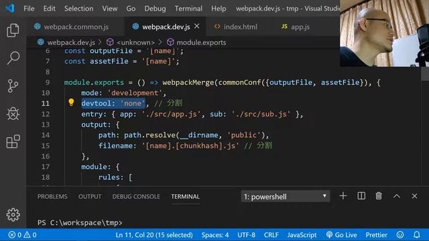Open the Edit menu
The image size is (429, 241).
(x=49, y=9)
